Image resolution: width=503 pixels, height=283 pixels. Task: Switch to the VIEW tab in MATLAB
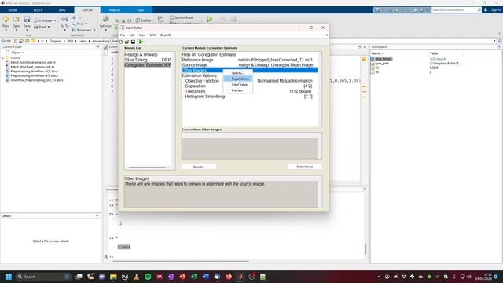click(x=141, y=10)
